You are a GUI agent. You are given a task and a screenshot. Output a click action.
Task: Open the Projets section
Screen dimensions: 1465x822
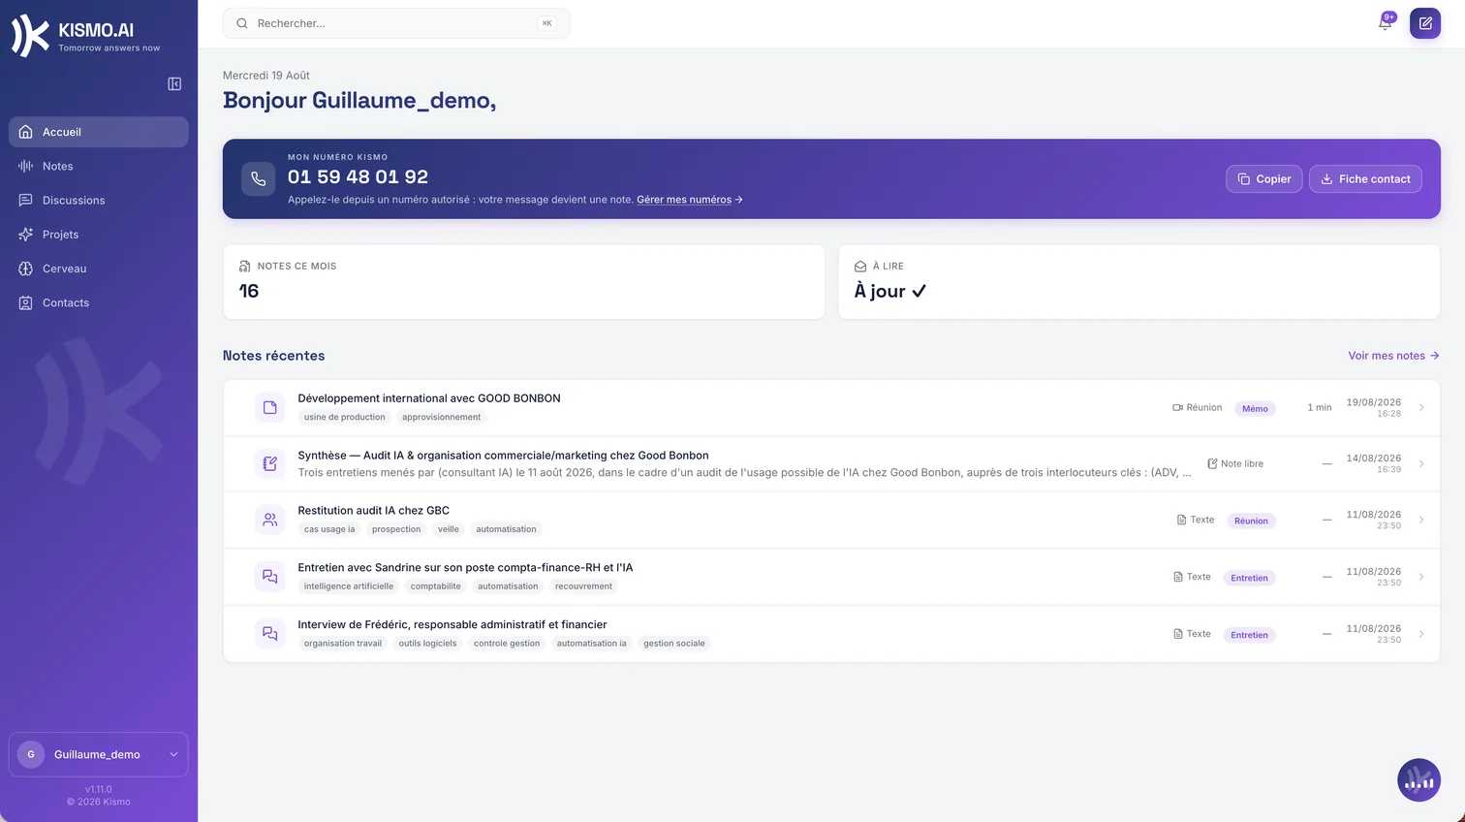(99, 235)
